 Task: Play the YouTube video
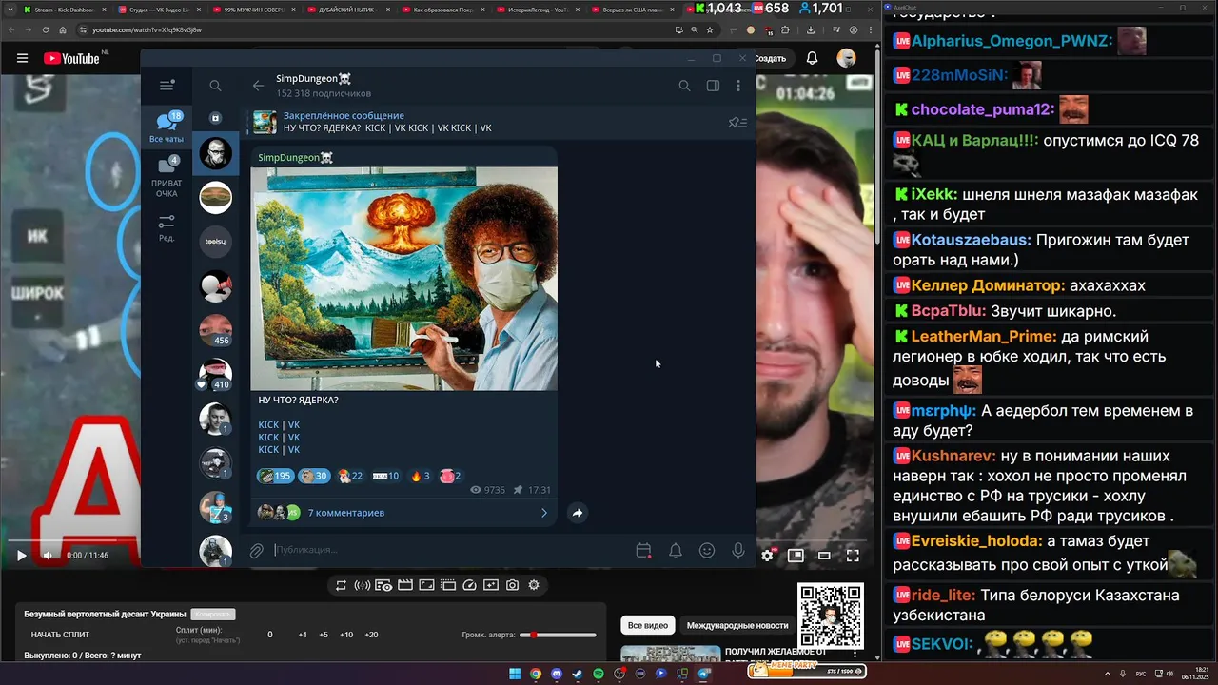point(21,556)
